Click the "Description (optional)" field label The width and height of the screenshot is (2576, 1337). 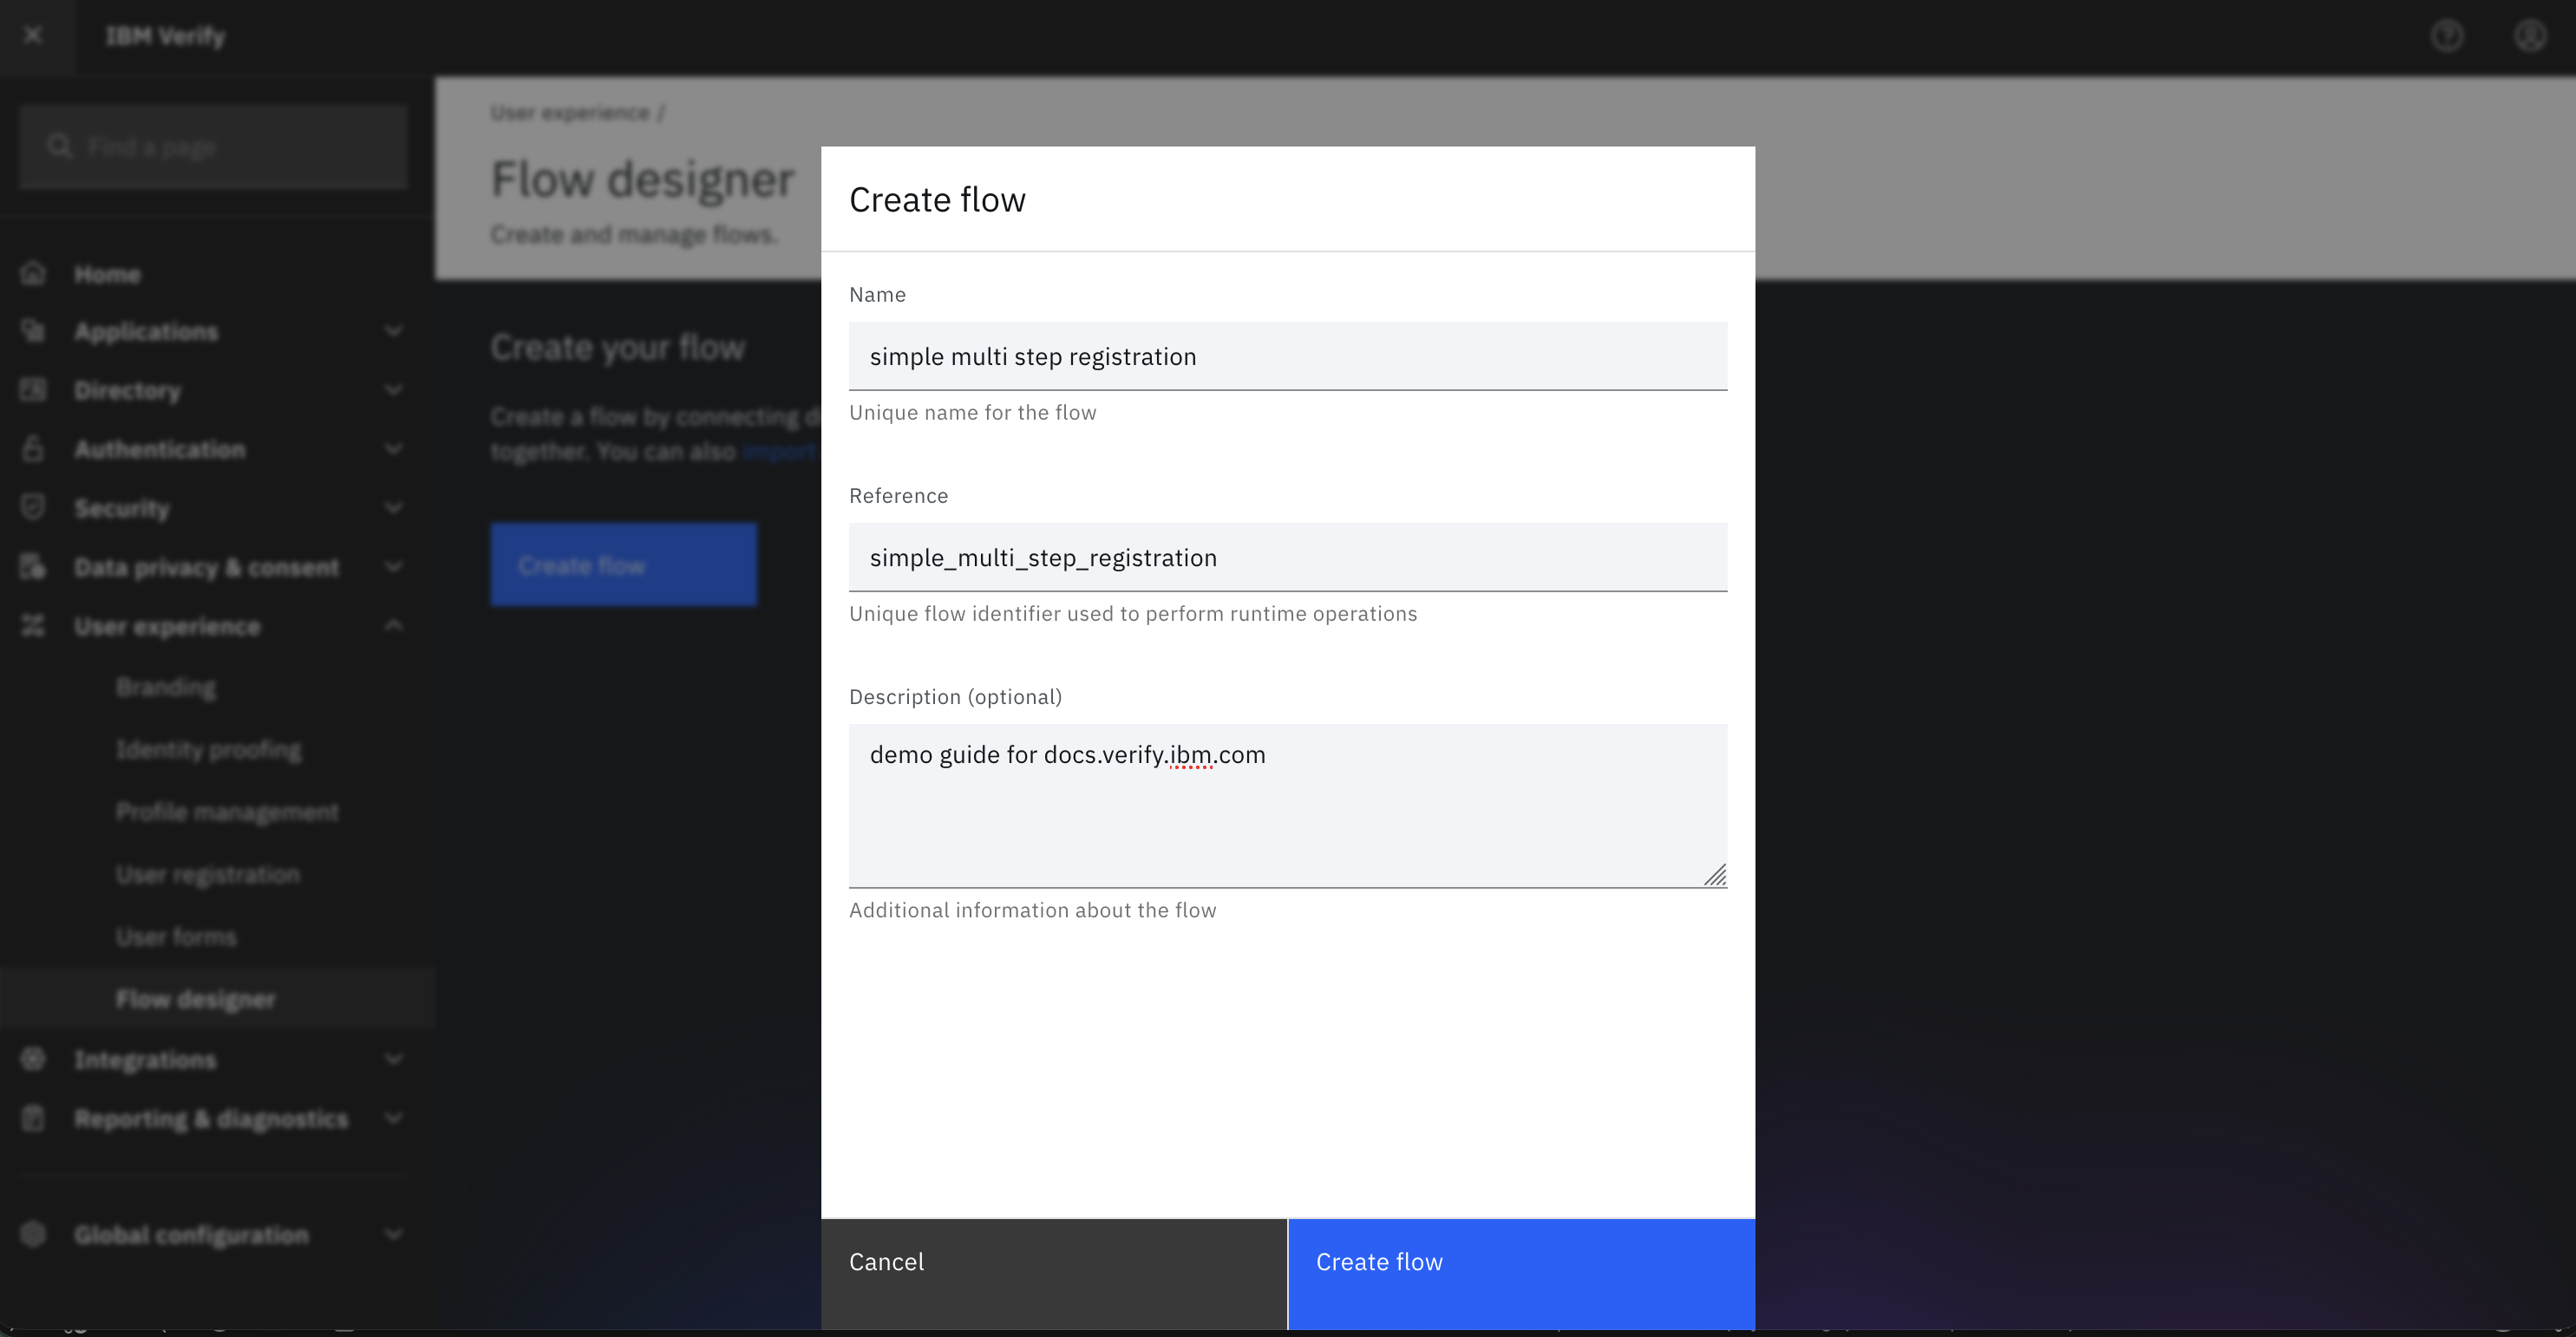955,697
